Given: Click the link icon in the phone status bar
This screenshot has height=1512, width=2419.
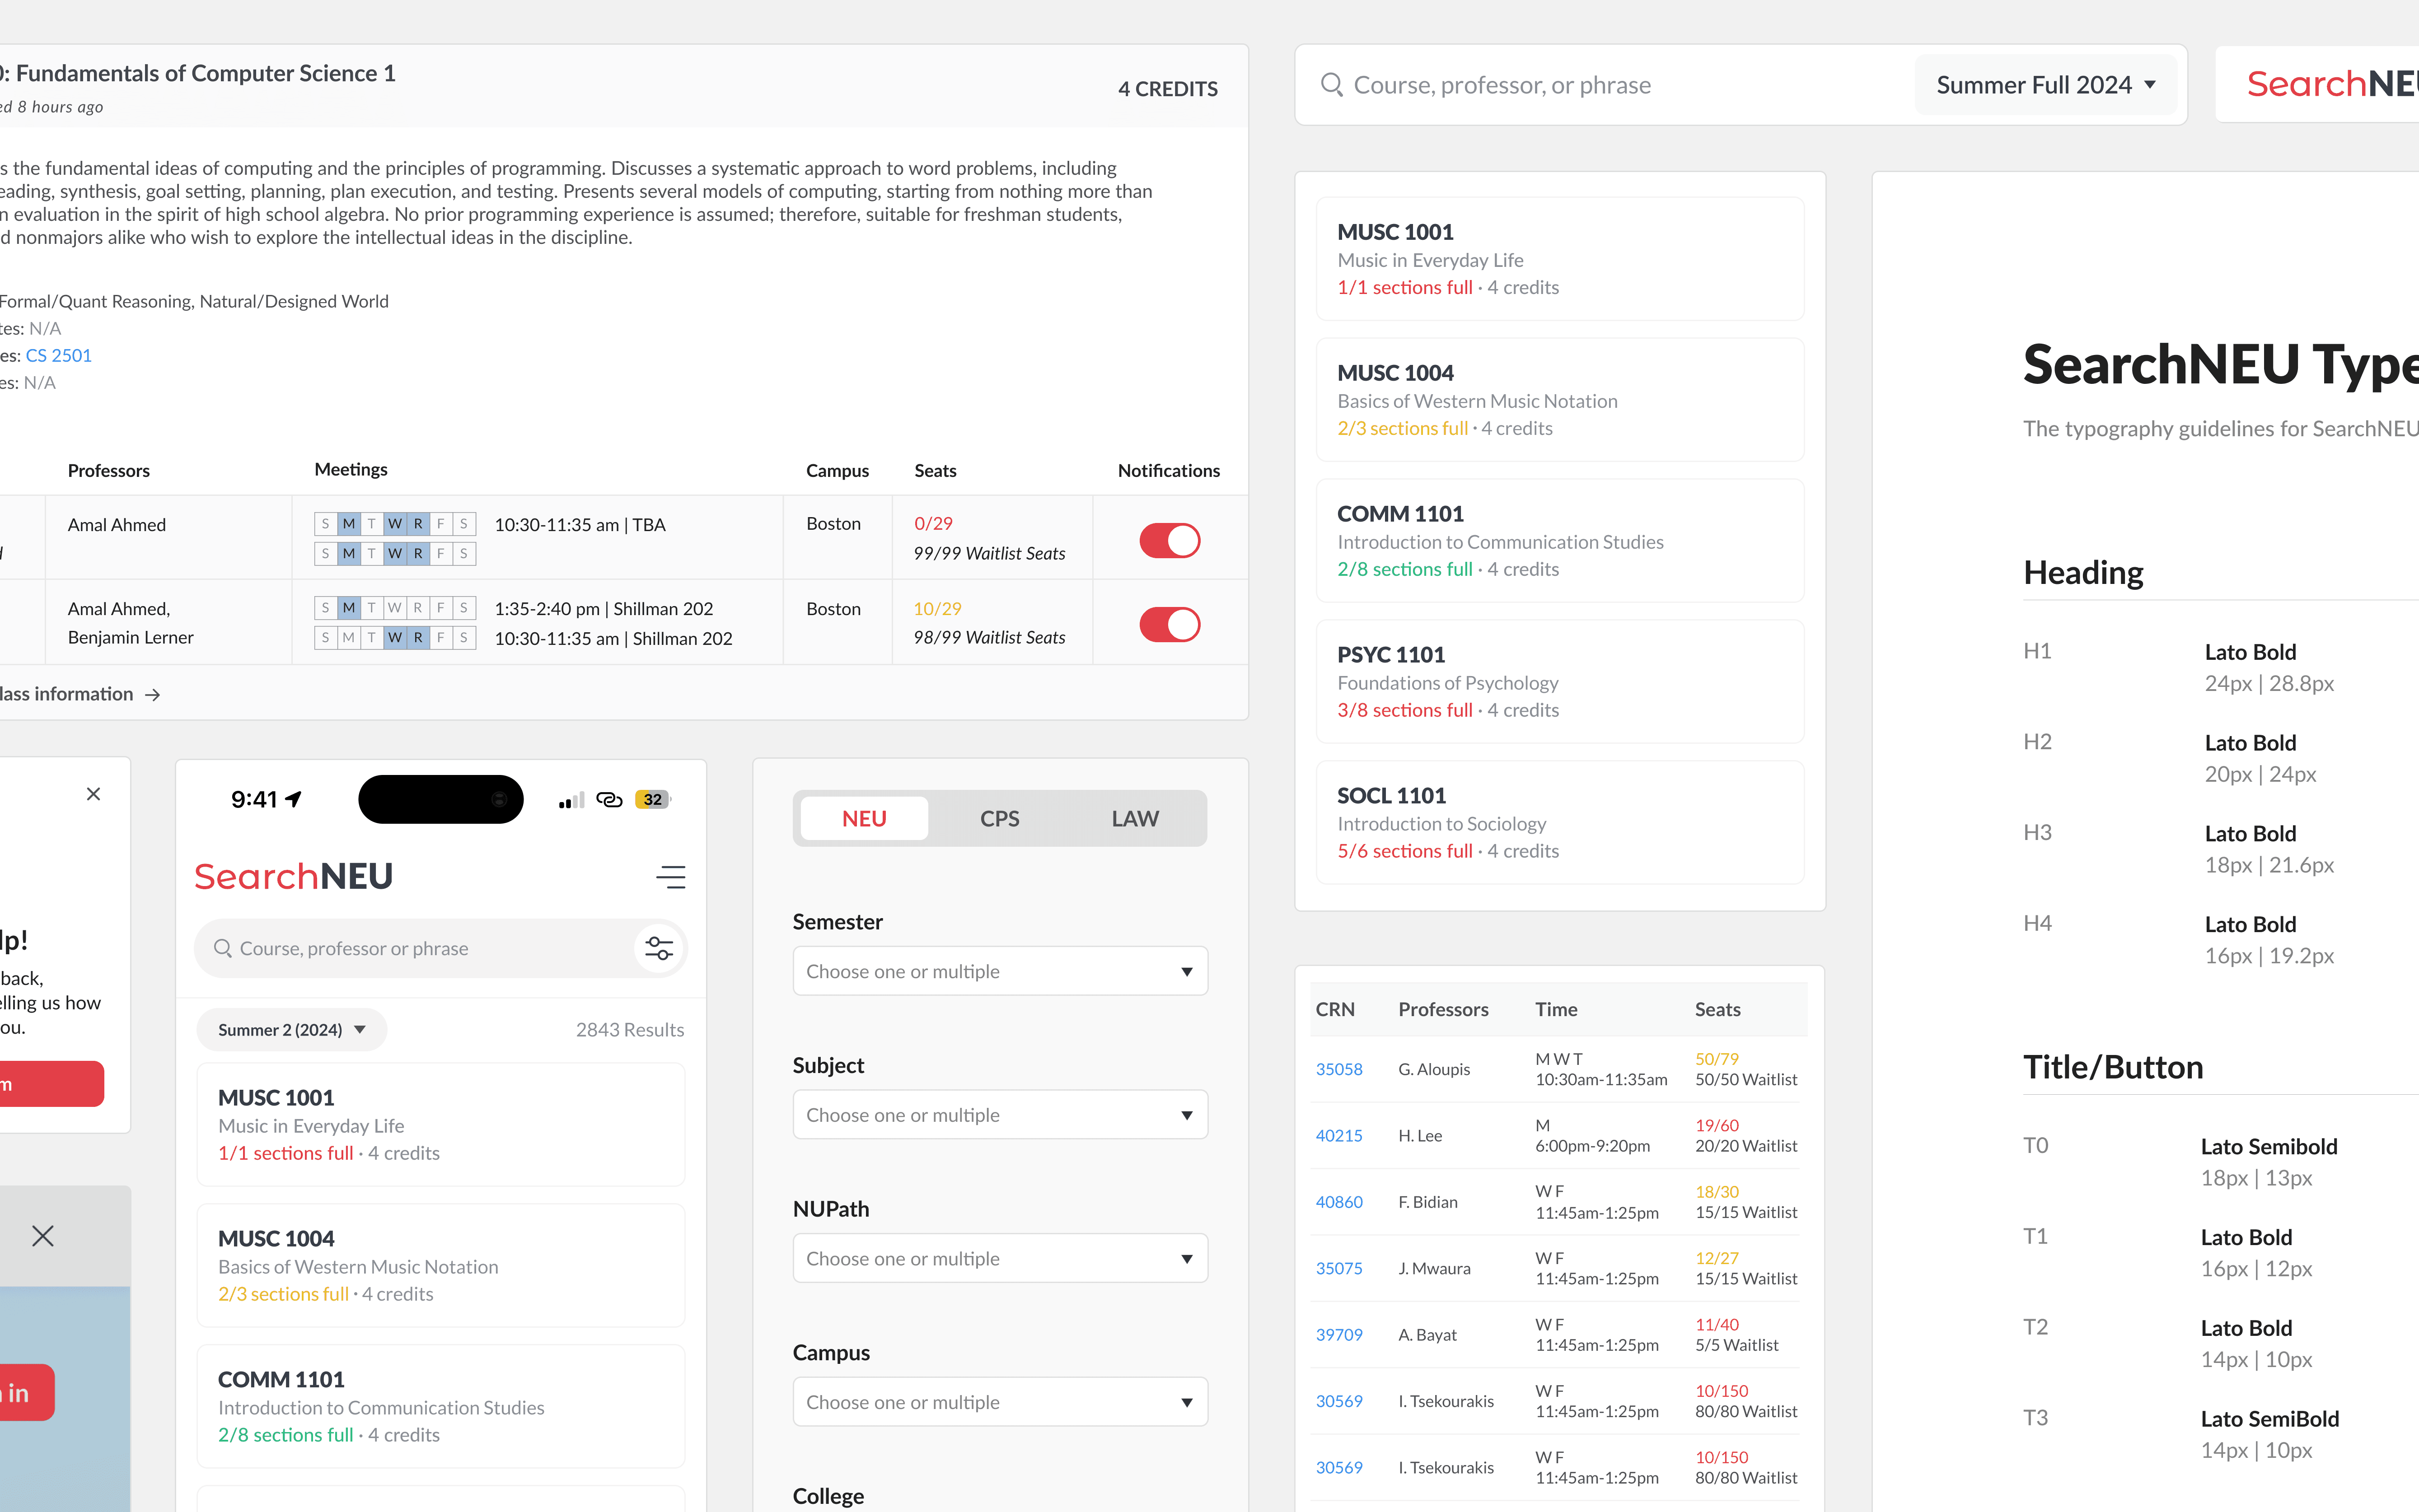Looking at the screenshot, I should 609,800.
